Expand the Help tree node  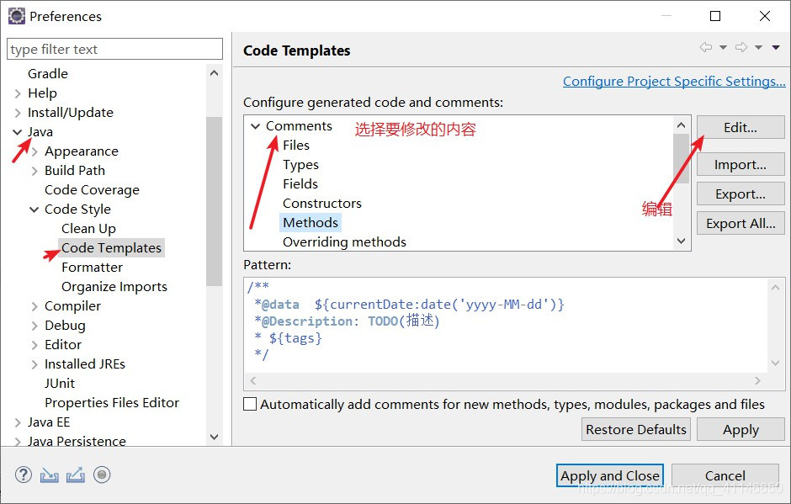(x=18, y=93)
